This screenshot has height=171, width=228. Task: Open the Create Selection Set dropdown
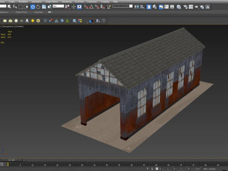tap(123, 6)
